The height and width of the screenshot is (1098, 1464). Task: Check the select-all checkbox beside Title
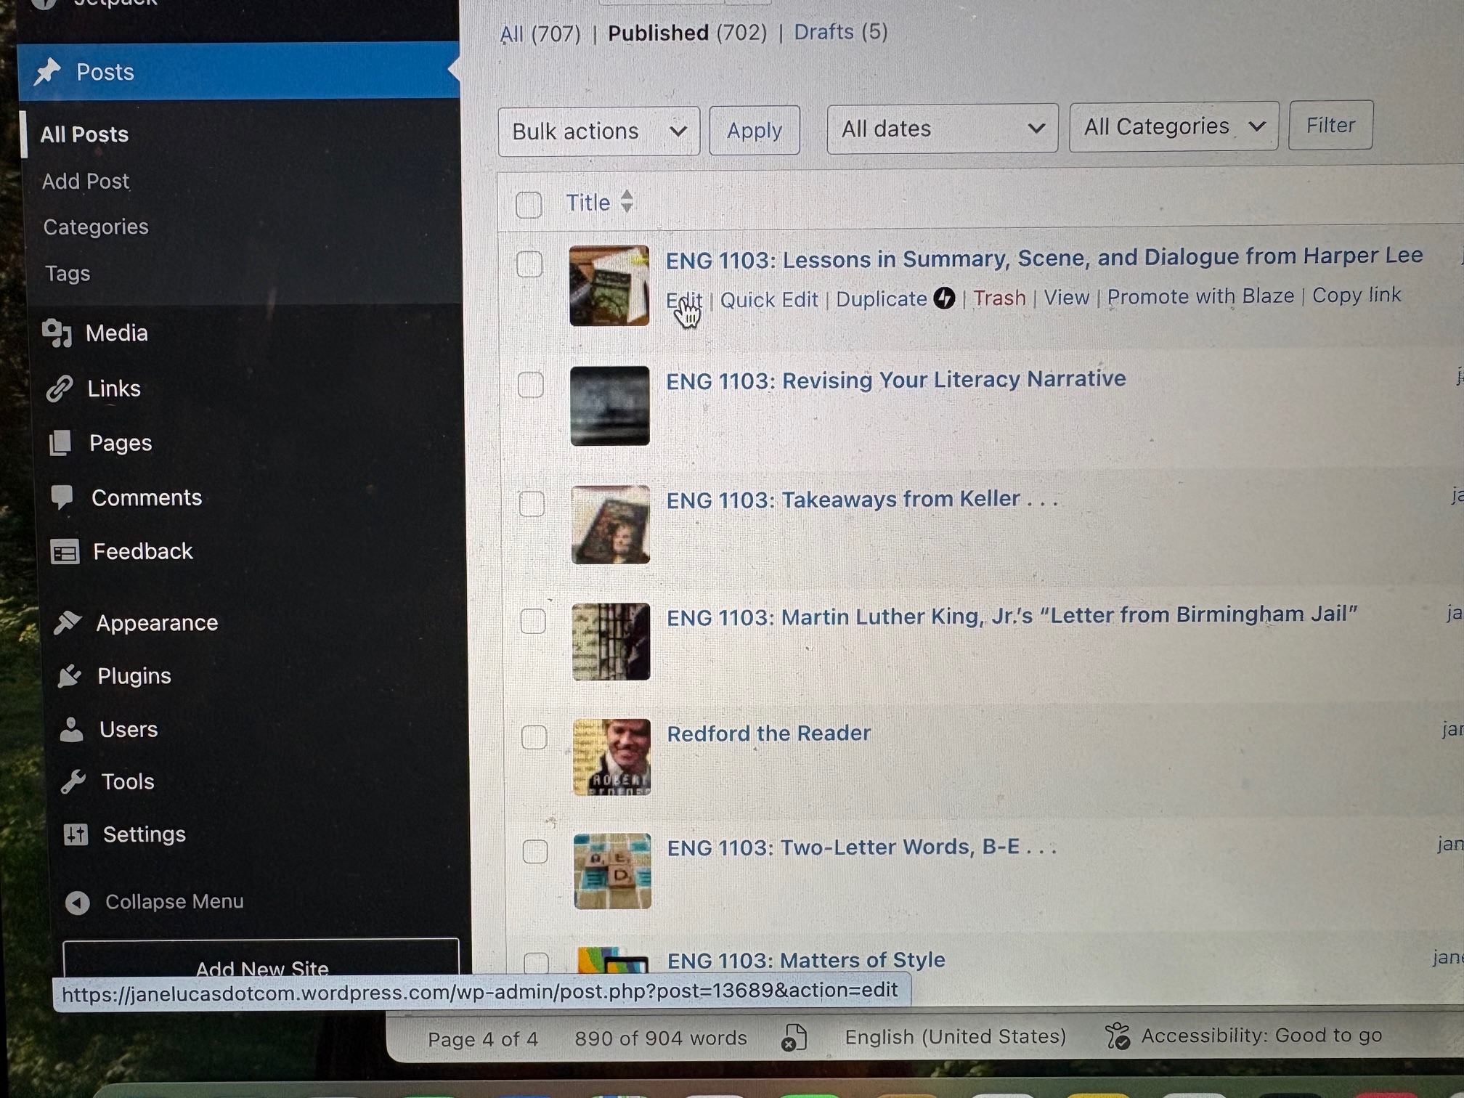coord(529,205)
